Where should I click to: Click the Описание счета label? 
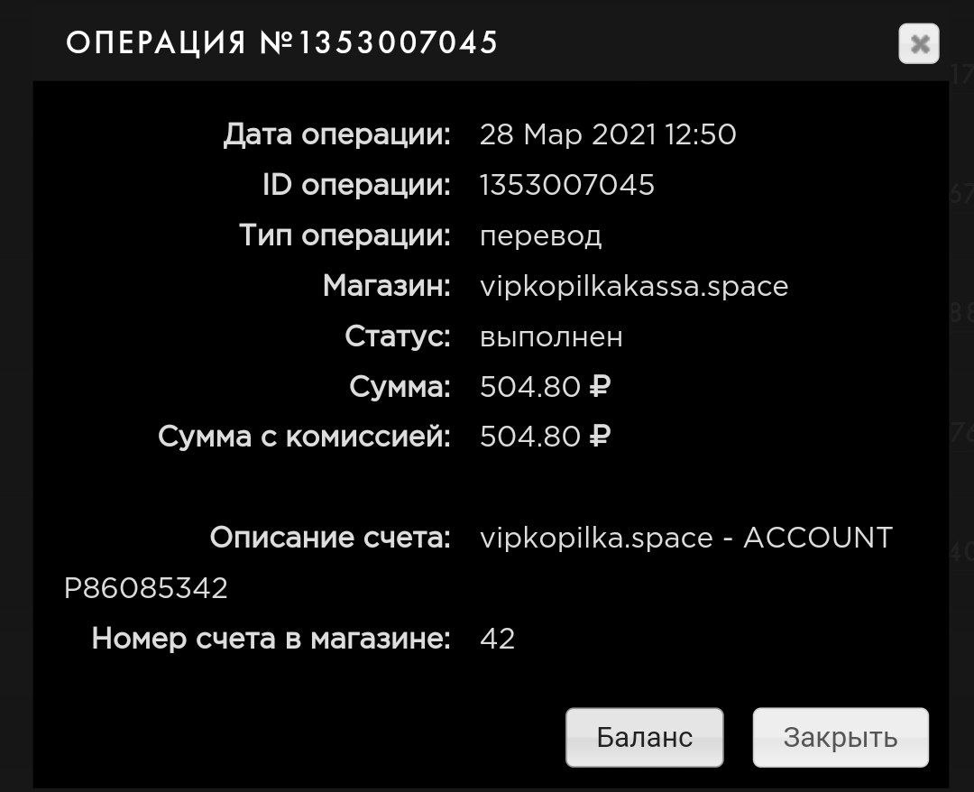point(330,539)
